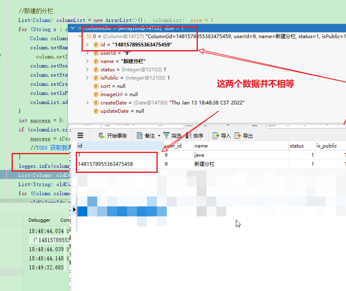The image size is (346, 291).
Task: Toggle the imageUrl variable entry
Action: coord(96,95)
